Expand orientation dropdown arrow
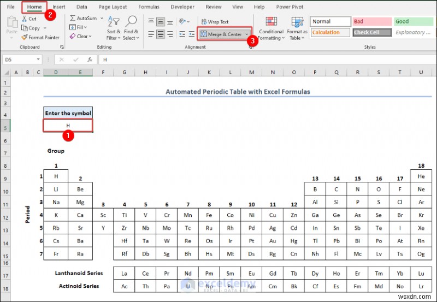The width and height of the screenshot is (437, 302). (x=188, y=21)
